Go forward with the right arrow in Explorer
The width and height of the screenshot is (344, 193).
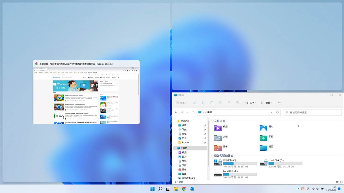[182, 112]
